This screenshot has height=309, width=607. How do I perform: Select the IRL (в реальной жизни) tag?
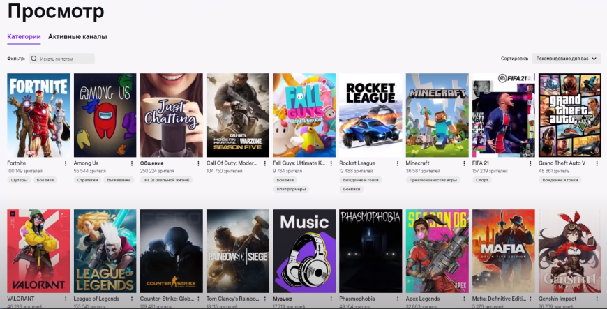pyautogui.click(x=166, y=180)
